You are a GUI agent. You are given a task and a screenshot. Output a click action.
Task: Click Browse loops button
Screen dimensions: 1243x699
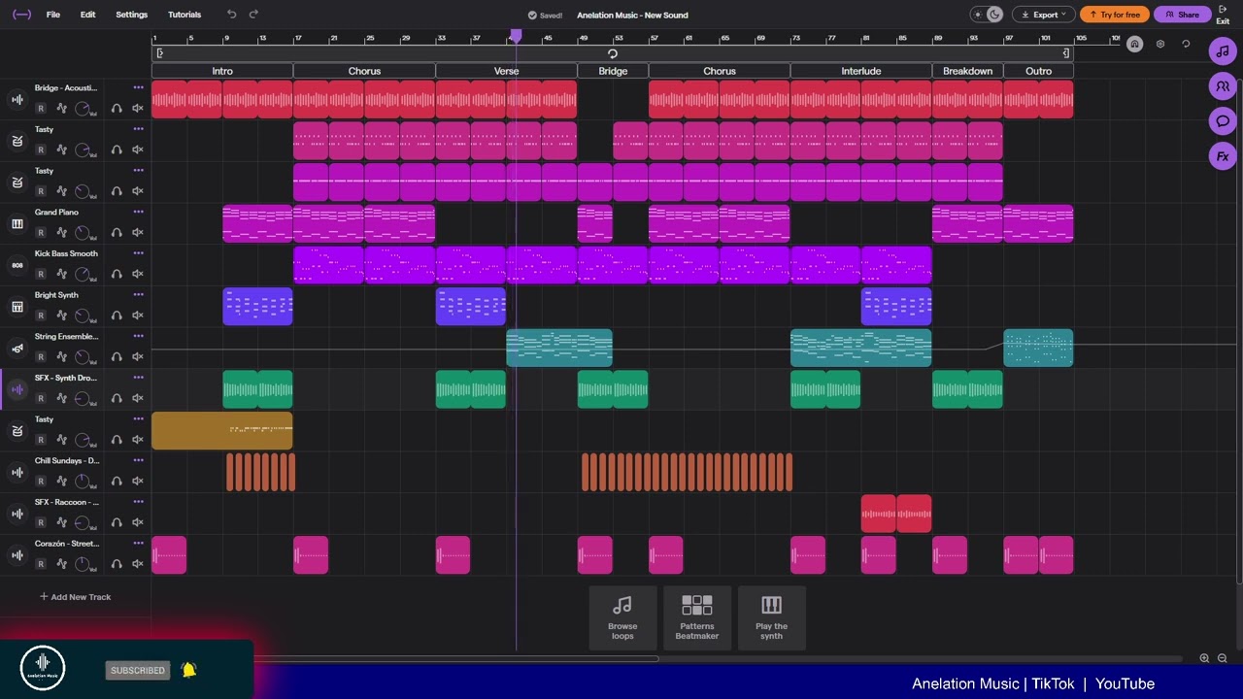point(622,617)
